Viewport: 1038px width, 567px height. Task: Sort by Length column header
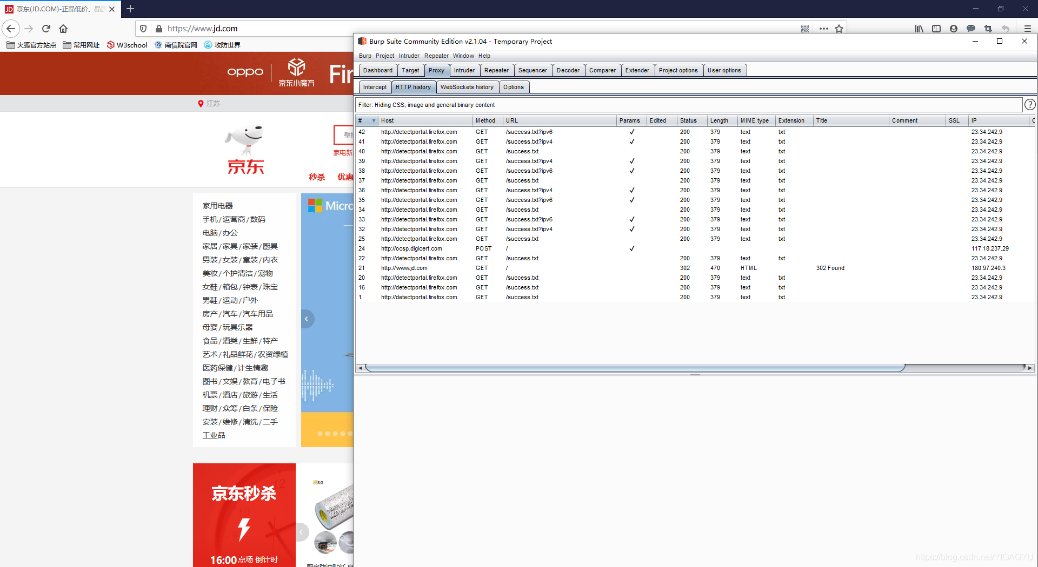coord(722,120)
